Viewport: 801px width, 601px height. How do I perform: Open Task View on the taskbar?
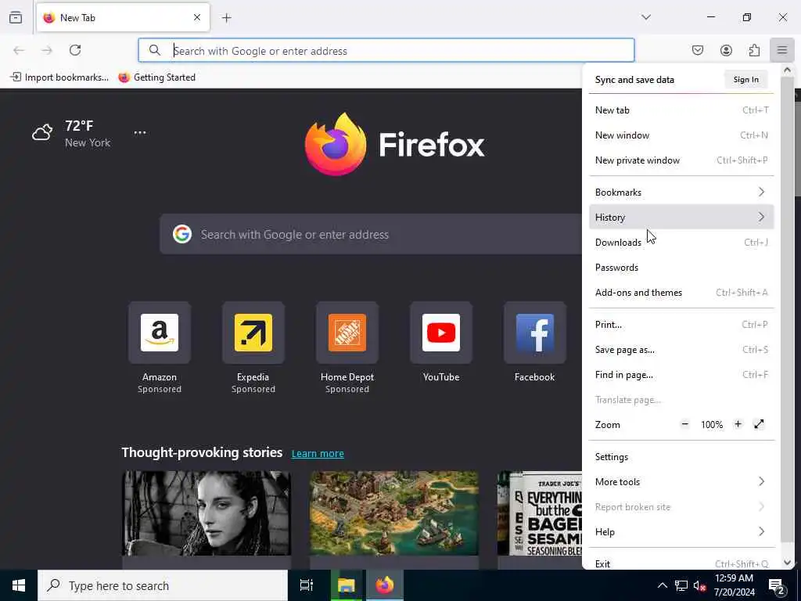[307, 585]
